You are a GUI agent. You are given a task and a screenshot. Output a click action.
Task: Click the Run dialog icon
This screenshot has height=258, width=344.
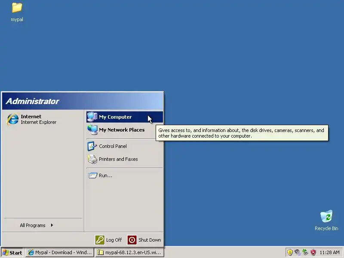pyautogui.click(x=92, y=175)
